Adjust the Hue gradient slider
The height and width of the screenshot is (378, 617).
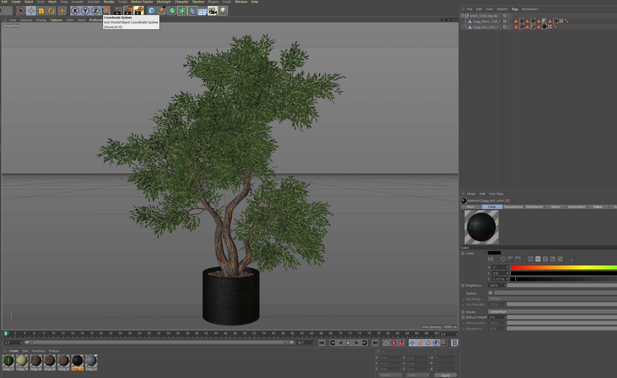pyautogui.click(x=563, y=267)
